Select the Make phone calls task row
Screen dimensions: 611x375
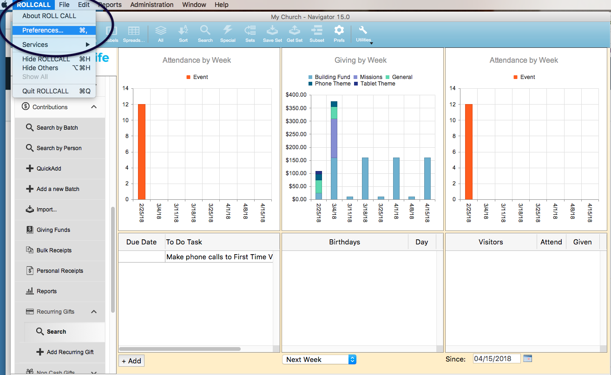click(196, 257)
